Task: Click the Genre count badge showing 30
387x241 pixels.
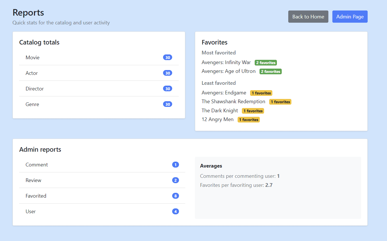Action: click(168, 104)
